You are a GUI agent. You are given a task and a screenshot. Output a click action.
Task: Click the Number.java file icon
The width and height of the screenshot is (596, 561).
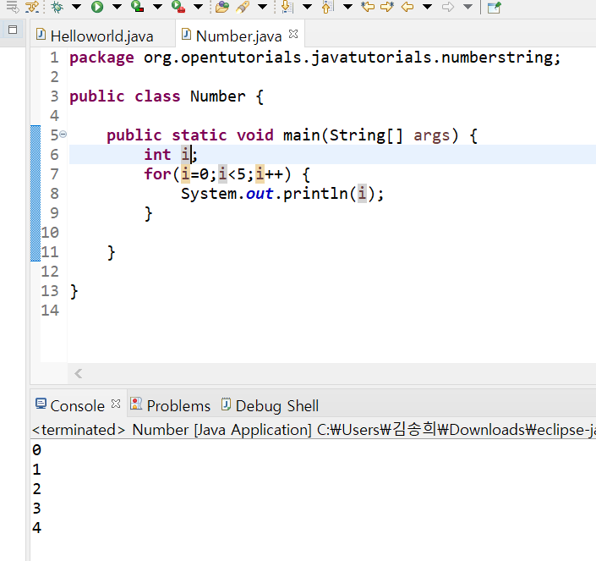[x=186, y=34]
